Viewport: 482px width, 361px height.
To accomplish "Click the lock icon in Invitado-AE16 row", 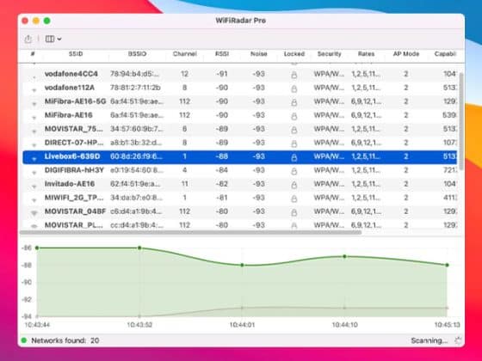I will pyautogui.click(x=294, y=185).
